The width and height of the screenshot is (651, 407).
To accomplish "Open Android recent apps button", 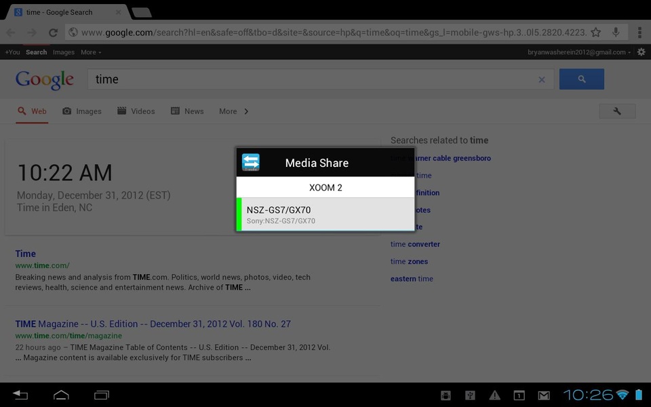I will pyautogui.click(x=102, y=395).
